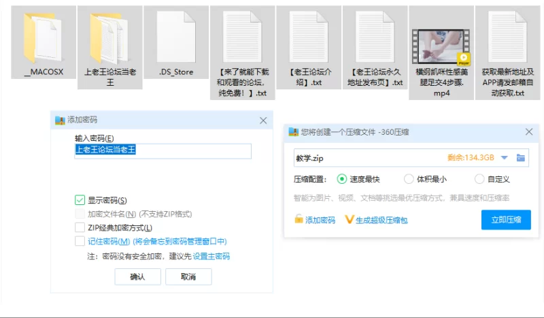544x318 pixels.
Task: Click the lock icon next to 添加密码
Action: pos(299,219)
